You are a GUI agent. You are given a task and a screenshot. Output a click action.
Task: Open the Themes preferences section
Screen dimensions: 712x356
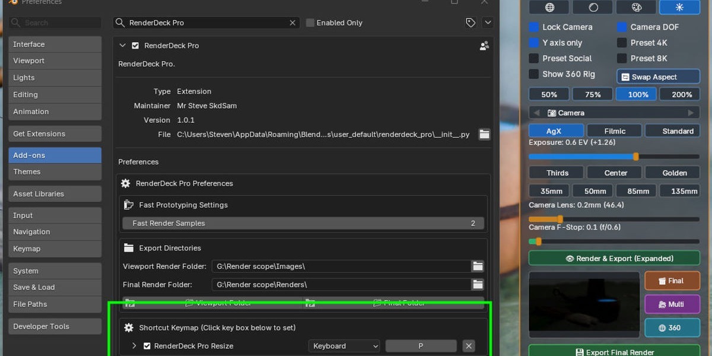tap(55, 172)
